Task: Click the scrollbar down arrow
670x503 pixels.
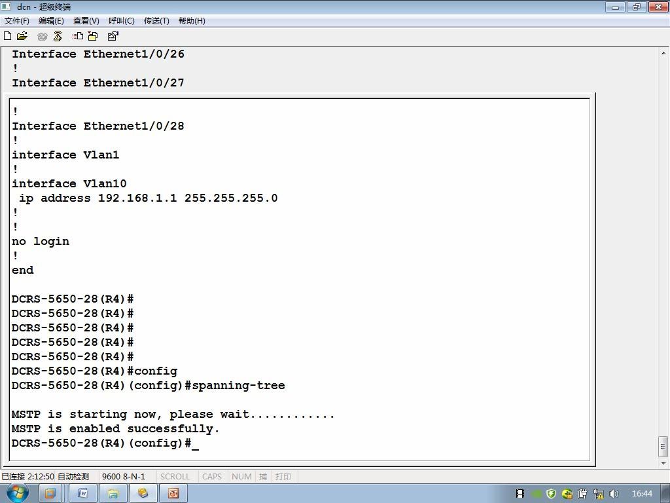Action: coord(663,463)
